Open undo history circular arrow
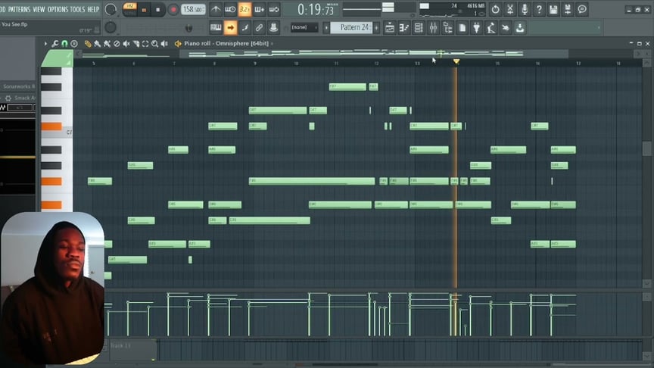Screen dimensions: 654x368 coord(496,9)
